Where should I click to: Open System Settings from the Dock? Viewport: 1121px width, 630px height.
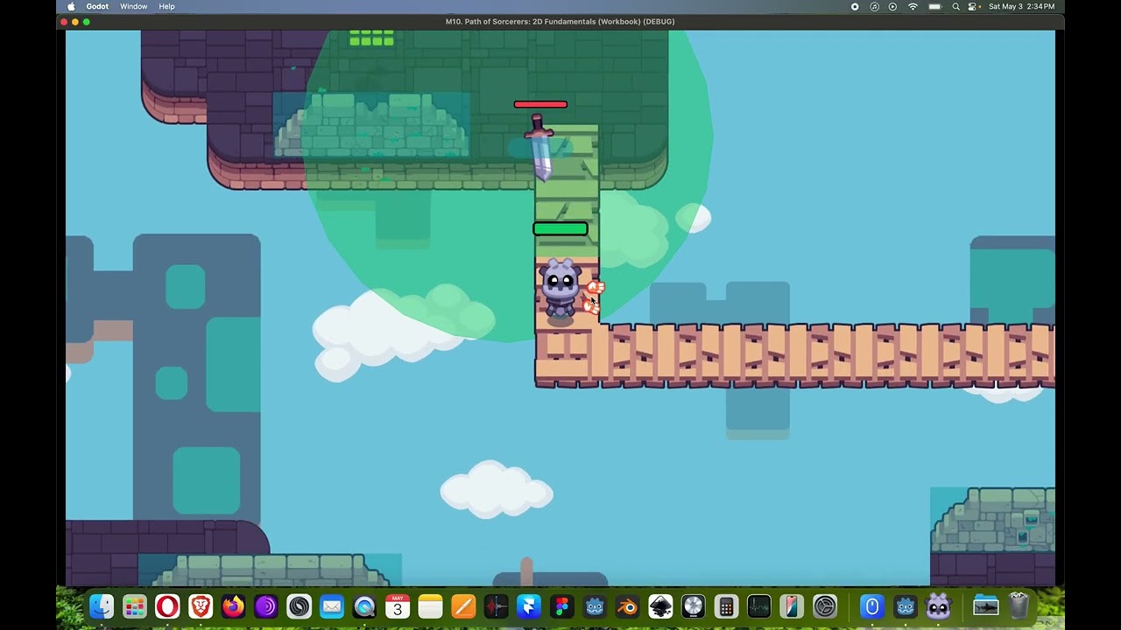click(825, 606)
